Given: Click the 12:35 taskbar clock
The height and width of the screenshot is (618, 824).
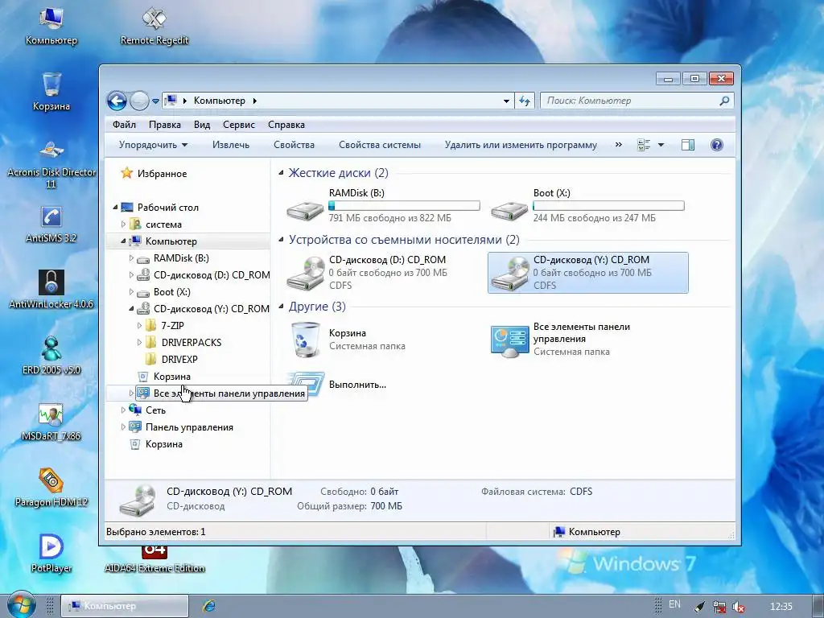Looking at the screenshot, I should coord(781,607).
